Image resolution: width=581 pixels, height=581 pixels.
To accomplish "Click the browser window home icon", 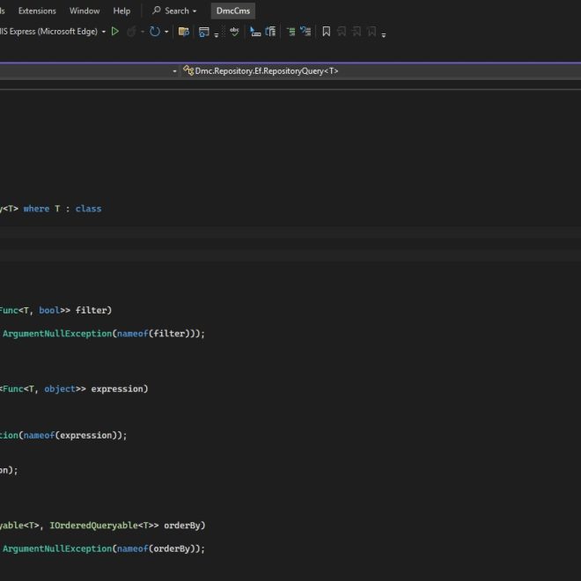I will (x=204, y=32).
